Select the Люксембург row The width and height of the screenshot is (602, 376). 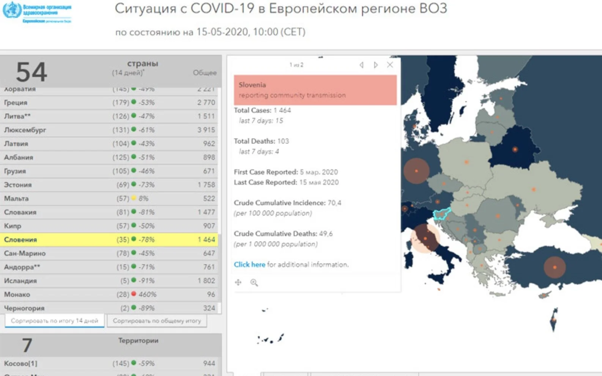(x=109, y=130)
